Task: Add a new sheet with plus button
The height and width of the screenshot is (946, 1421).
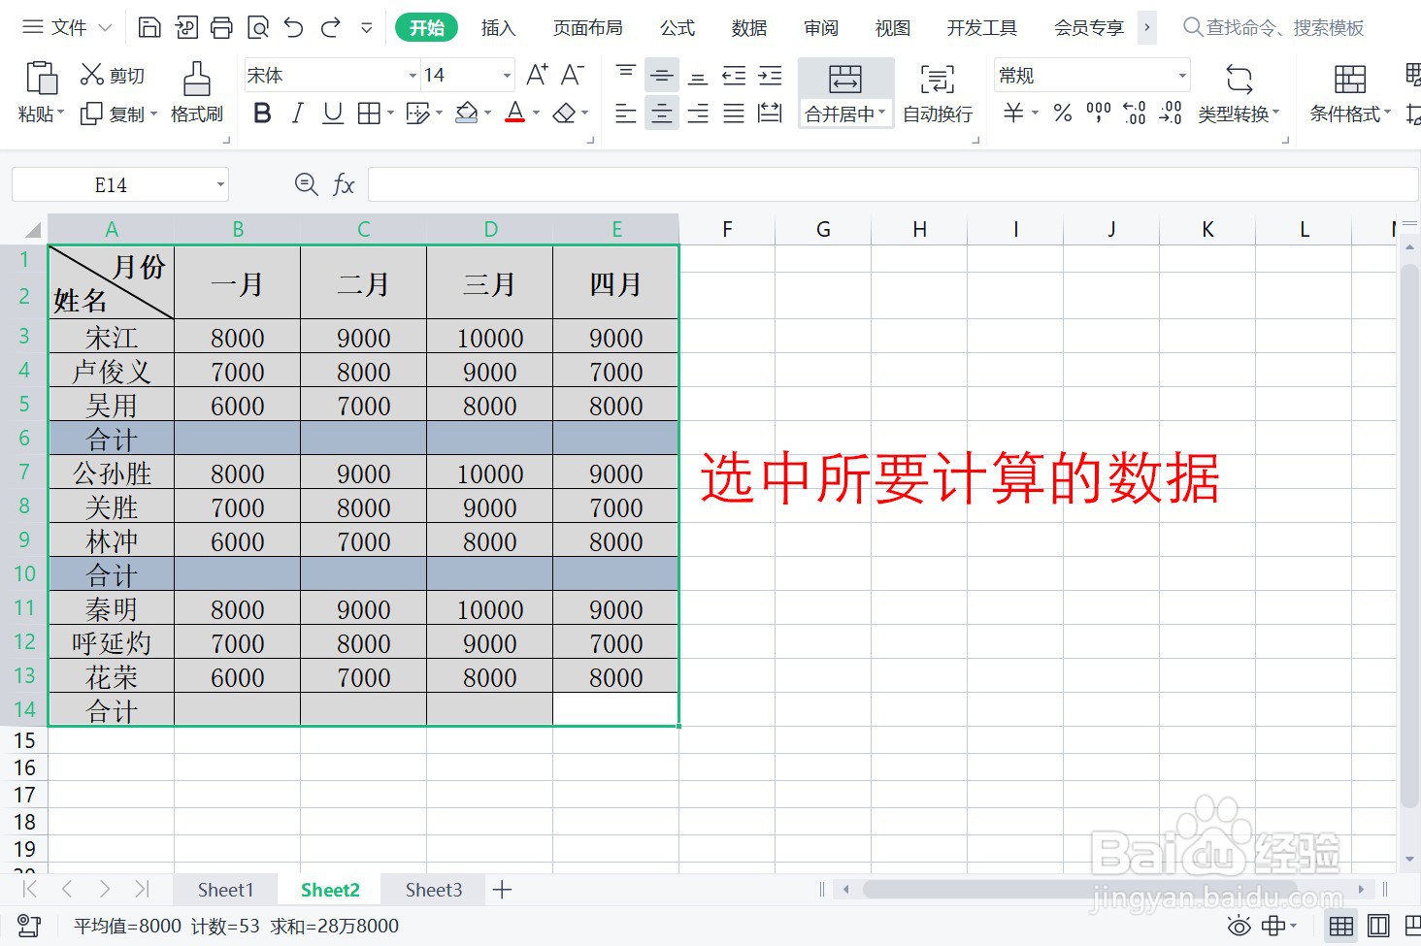Action: coord(502,890)
